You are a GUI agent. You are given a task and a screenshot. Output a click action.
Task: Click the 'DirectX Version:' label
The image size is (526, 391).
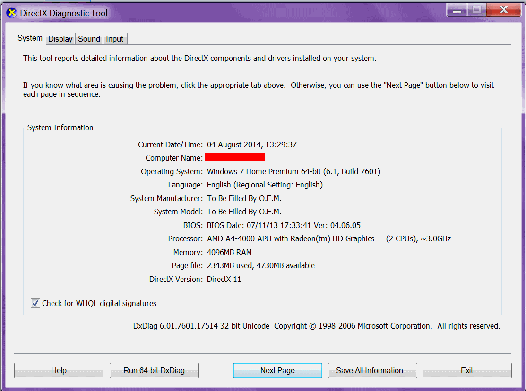176,279
